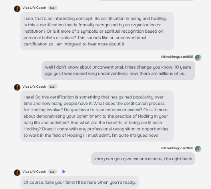Viewport: 211px width, 189px height.
Task: Select the 'Of course, take your time' reply
Action: pyautogui.click(x=80, y=182)
